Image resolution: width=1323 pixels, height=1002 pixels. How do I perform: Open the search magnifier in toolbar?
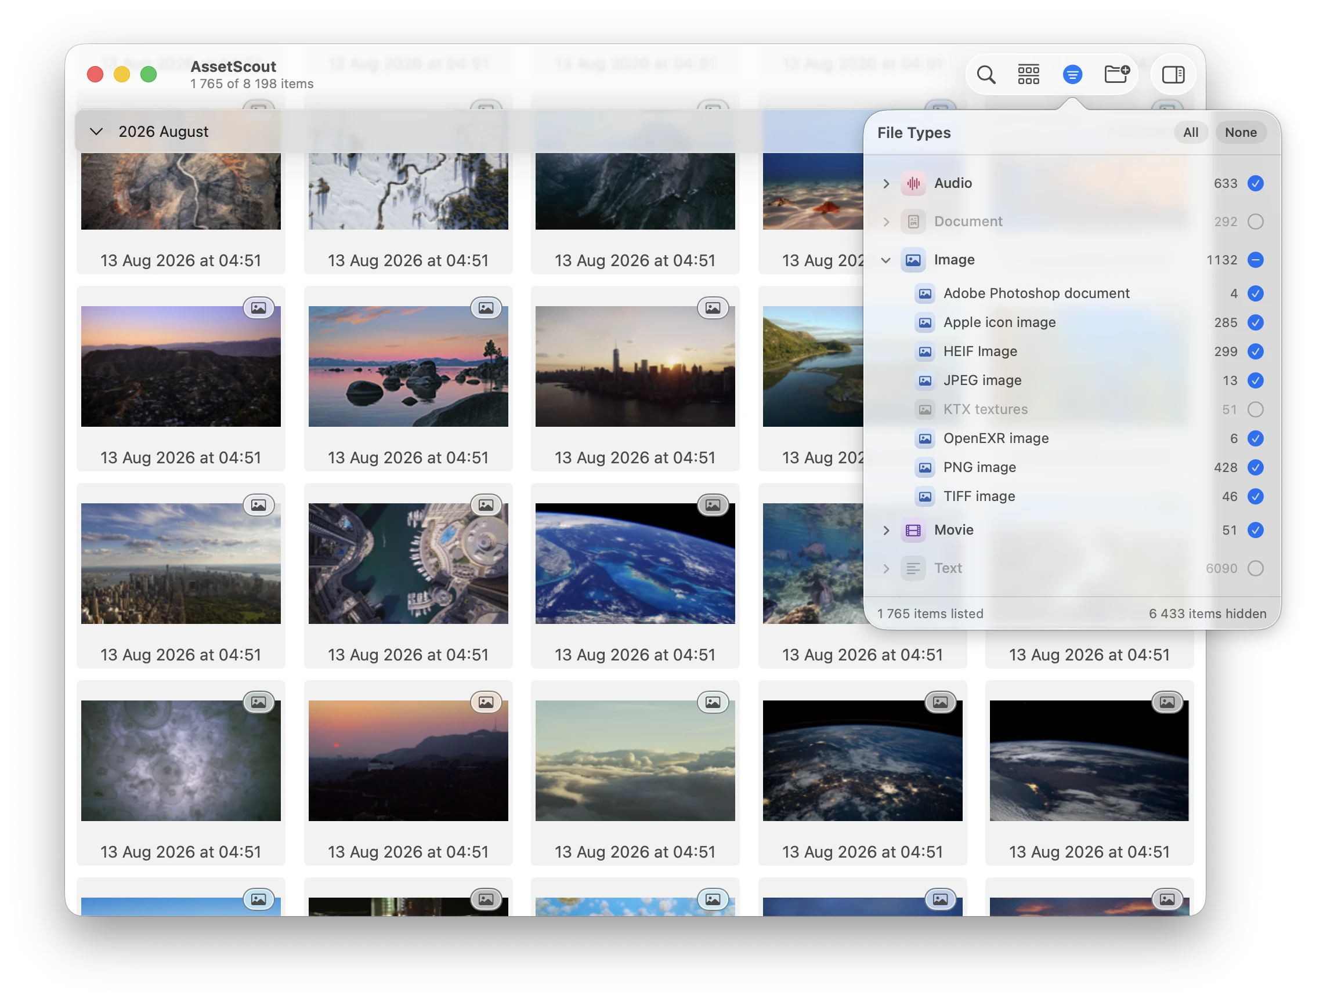986,75
